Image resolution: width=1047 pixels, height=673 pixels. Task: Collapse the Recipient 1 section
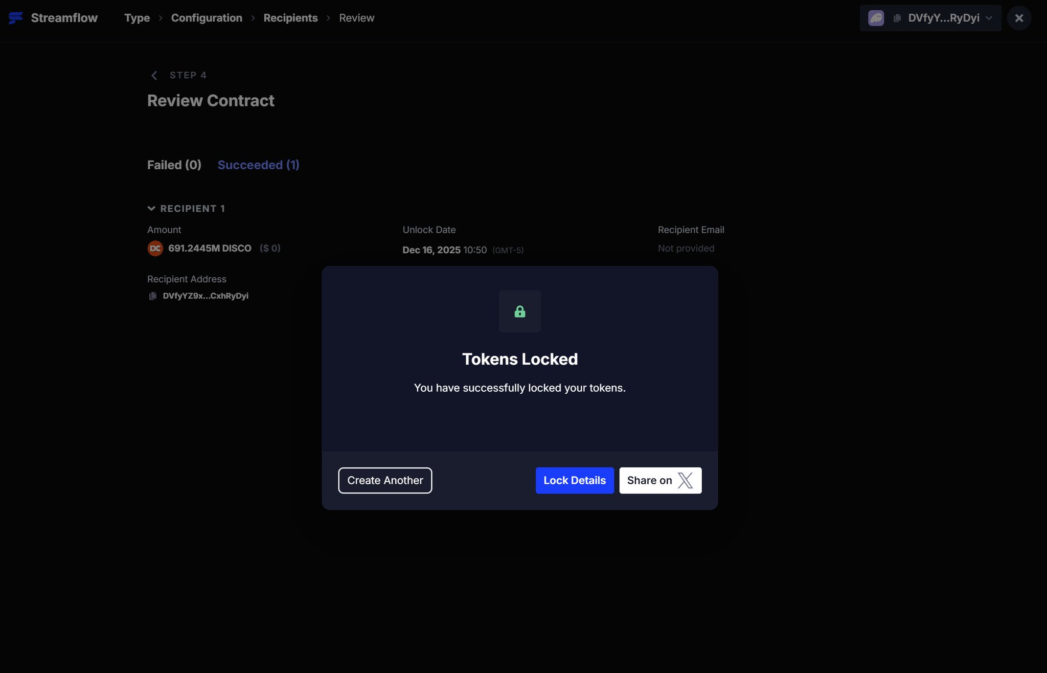(x=151, y=209)
